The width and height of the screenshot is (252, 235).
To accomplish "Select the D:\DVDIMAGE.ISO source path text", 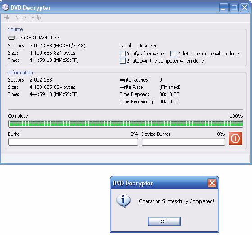I will [39, 37].
